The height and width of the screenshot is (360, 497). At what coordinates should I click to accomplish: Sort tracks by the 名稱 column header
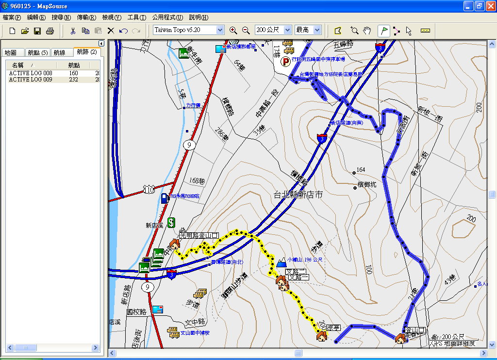tap(31, 65)
